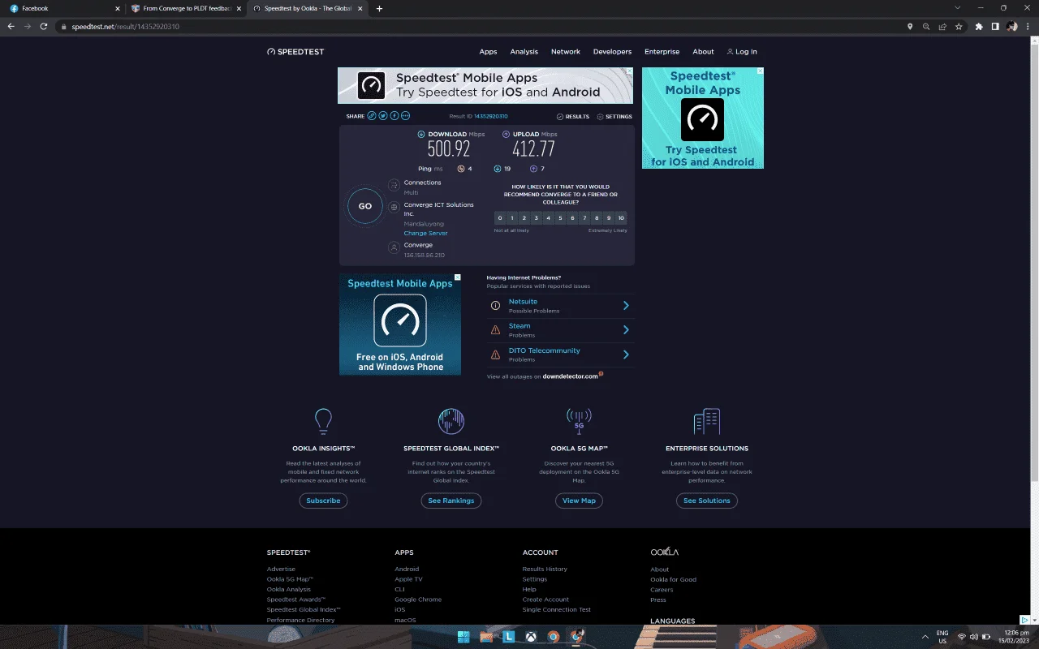Open the downdetector.com link

pyautogui.click(x=571, y=376)
